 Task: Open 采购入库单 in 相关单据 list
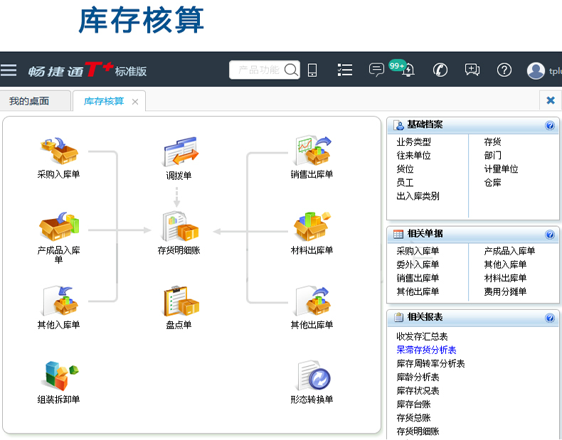coord(418,251)
